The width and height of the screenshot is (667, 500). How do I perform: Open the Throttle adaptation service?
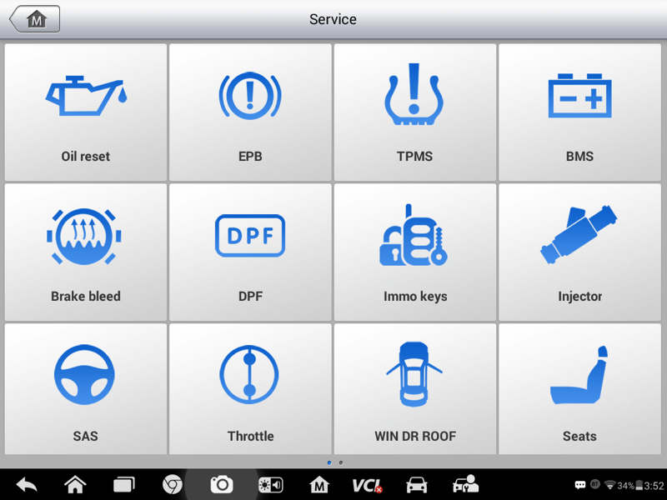pyautogui.click(x=250, y=389)
